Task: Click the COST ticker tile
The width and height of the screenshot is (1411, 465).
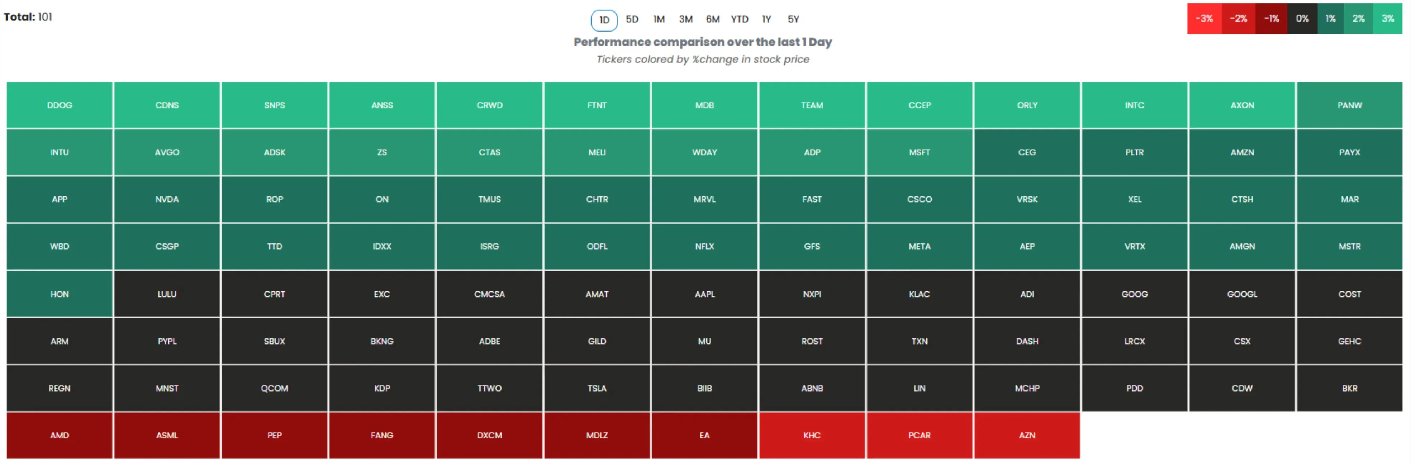Action: [x=1350, y=294]
